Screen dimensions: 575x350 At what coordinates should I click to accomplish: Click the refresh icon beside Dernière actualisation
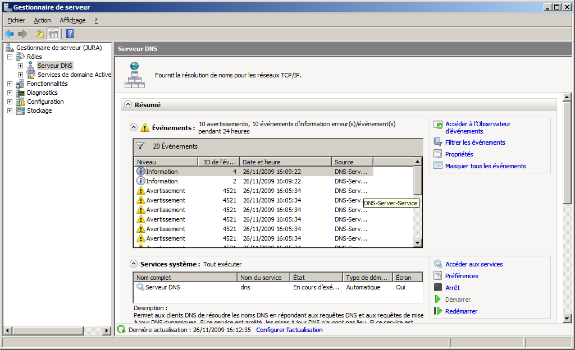tap(121, 330)
